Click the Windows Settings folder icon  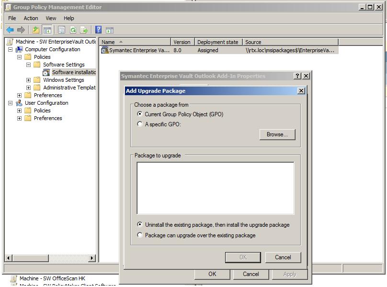(37, 80)
